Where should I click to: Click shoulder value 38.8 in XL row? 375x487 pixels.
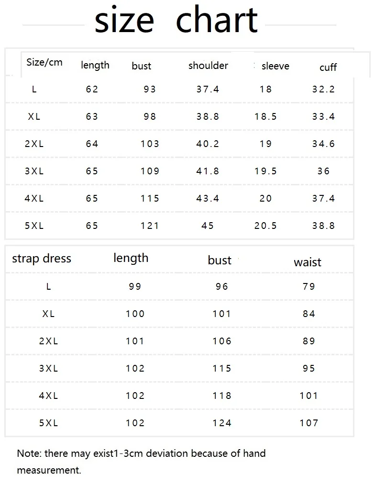click(208, 116)
